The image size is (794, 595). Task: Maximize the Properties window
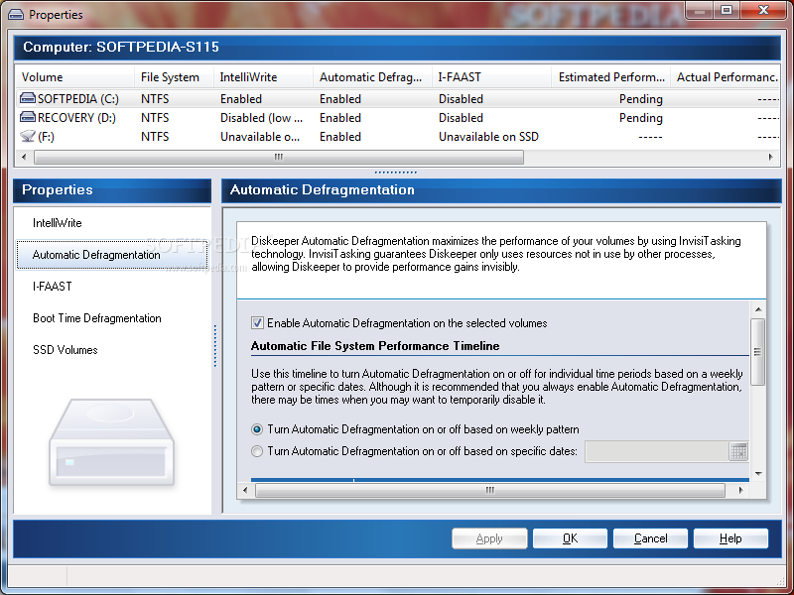click(727, 10)
